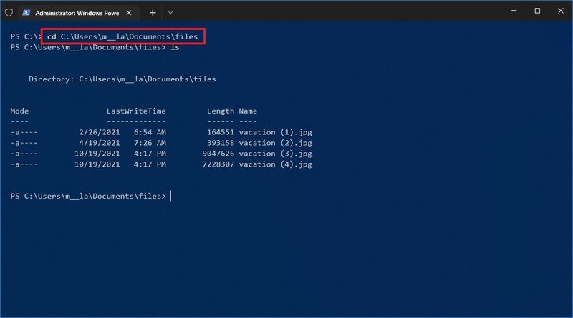Screen dimensions: 573x318
Task: Open a new tab with plus button
Action: coord(153,12)
